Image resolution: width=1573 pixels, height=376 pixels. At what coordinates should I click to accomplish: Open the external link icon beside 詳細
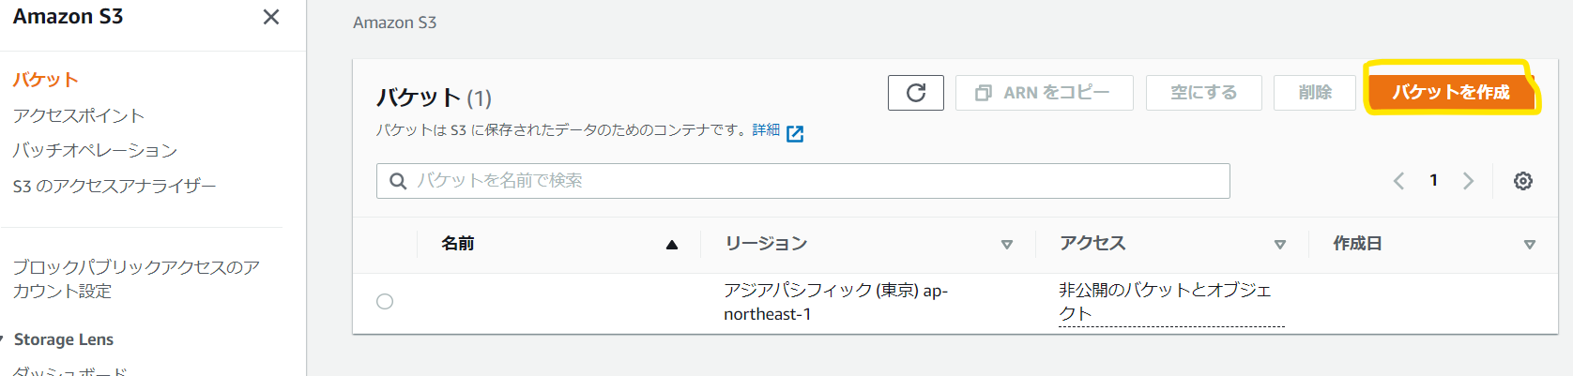click(795, 133)
